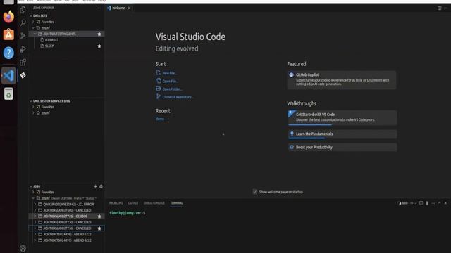Collapse the JOHTI04.TESTING.CNTL data set

click(x=35, y=34)
